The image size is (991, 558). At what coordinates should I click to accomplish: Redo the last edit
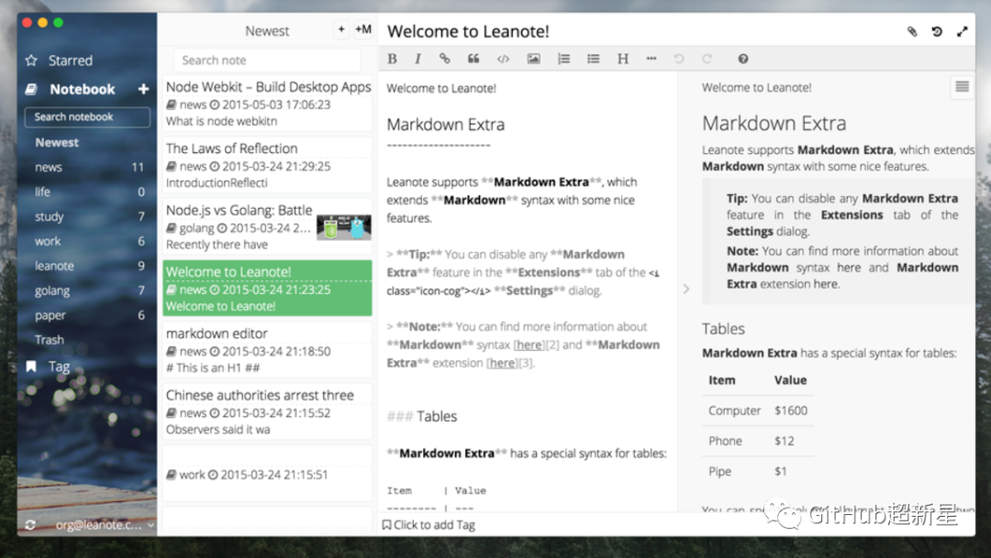coord(707,59)
